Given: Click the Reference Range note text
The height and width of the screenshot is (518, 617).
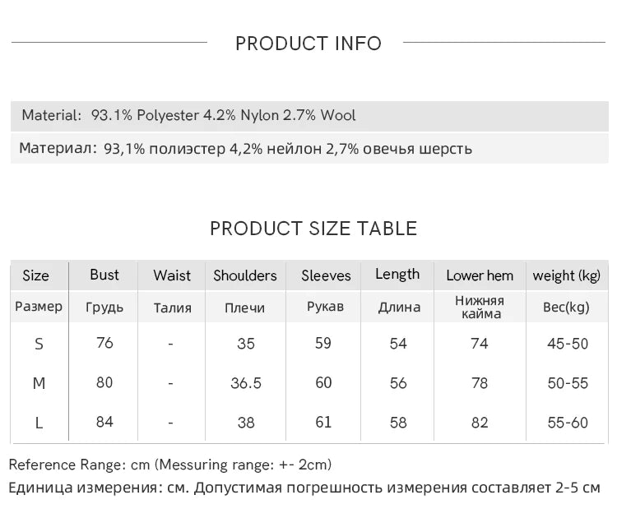Looking at the screenshot, I should tap(170, 465).
